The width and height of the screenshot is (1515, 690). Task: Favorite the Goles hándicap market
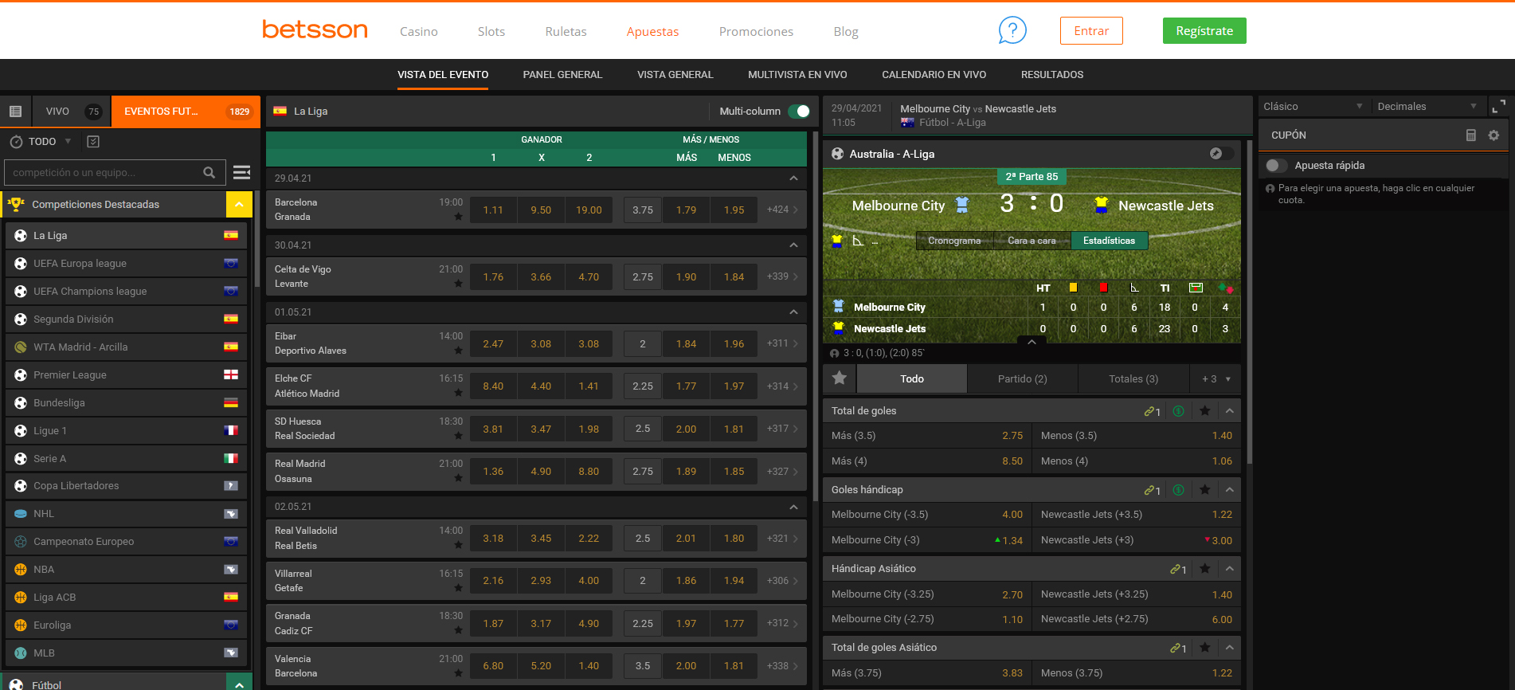coord(1204,490)
